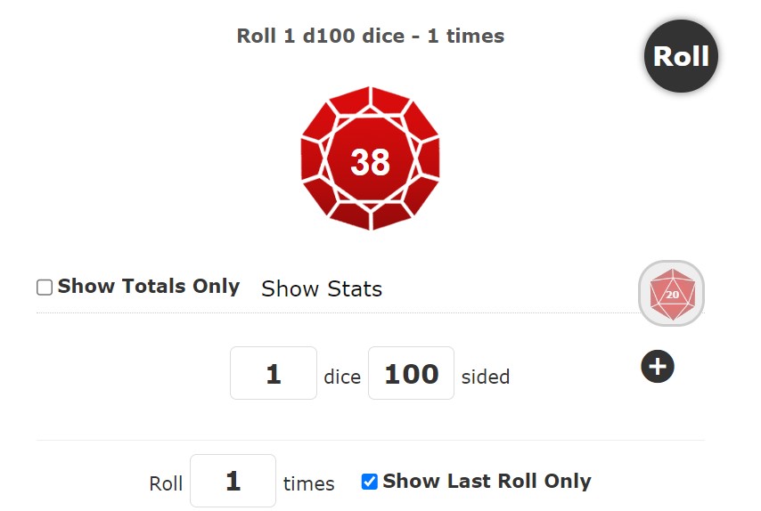Focus the number of dice field

coord(274,373)
